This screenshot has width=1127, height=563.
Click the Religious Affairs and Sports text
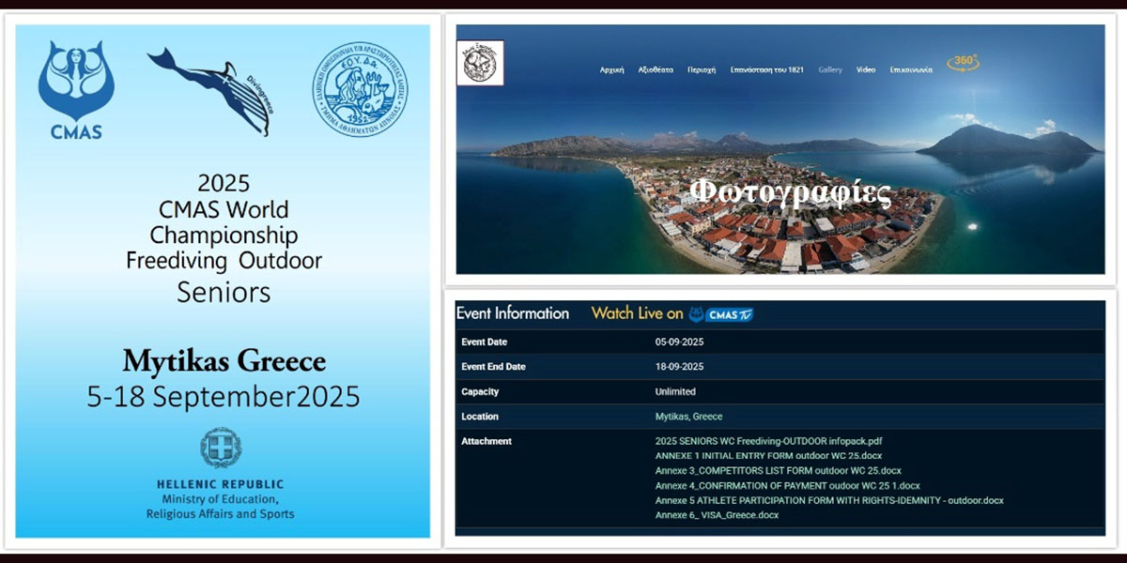pos(220,514)
